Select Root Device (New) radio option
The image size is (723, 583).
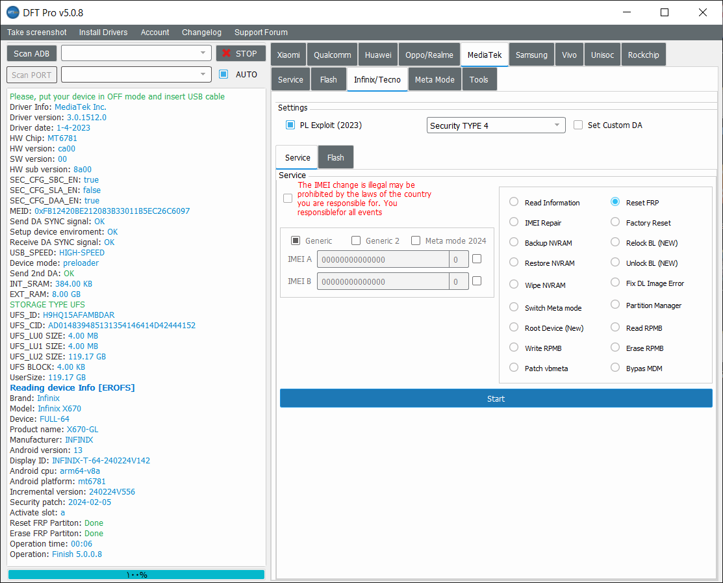[514, 328]
